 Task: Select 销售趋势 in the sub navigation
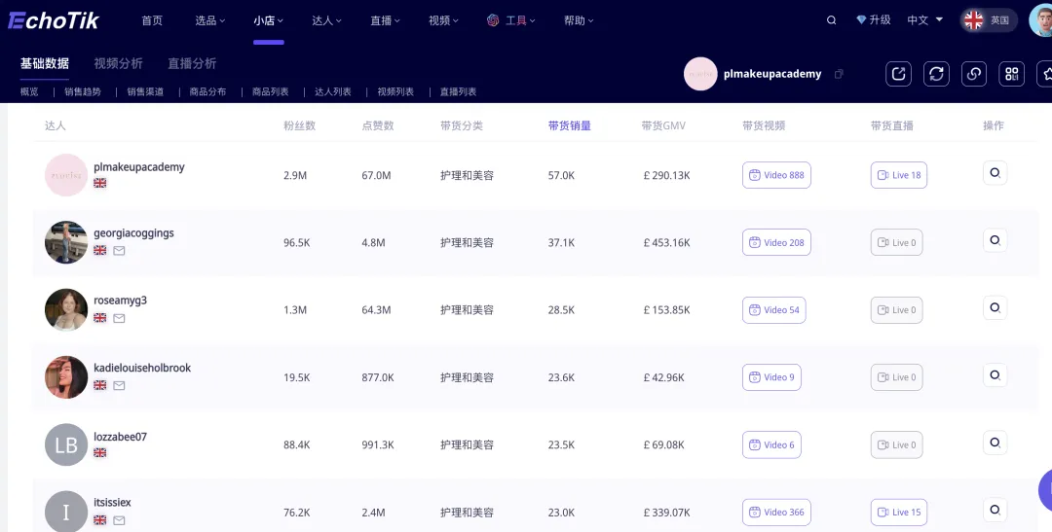coord(83,91)
